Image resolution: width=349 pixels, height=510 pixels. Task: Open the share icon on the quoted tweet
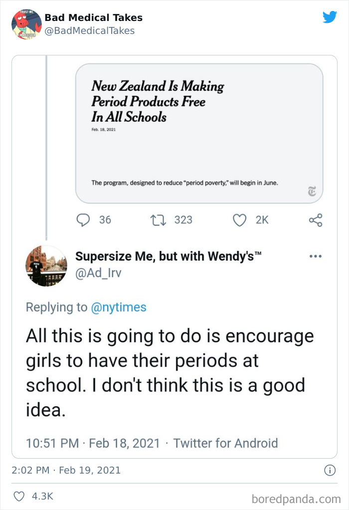pos(314,220)
